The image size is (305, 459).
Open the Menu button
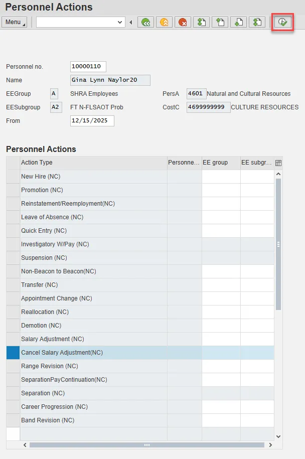[x=15, y=22]
